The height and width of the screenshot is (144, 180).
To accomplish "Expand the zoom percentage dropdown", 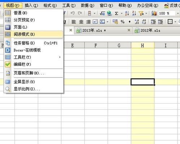I will click(178, 13).
